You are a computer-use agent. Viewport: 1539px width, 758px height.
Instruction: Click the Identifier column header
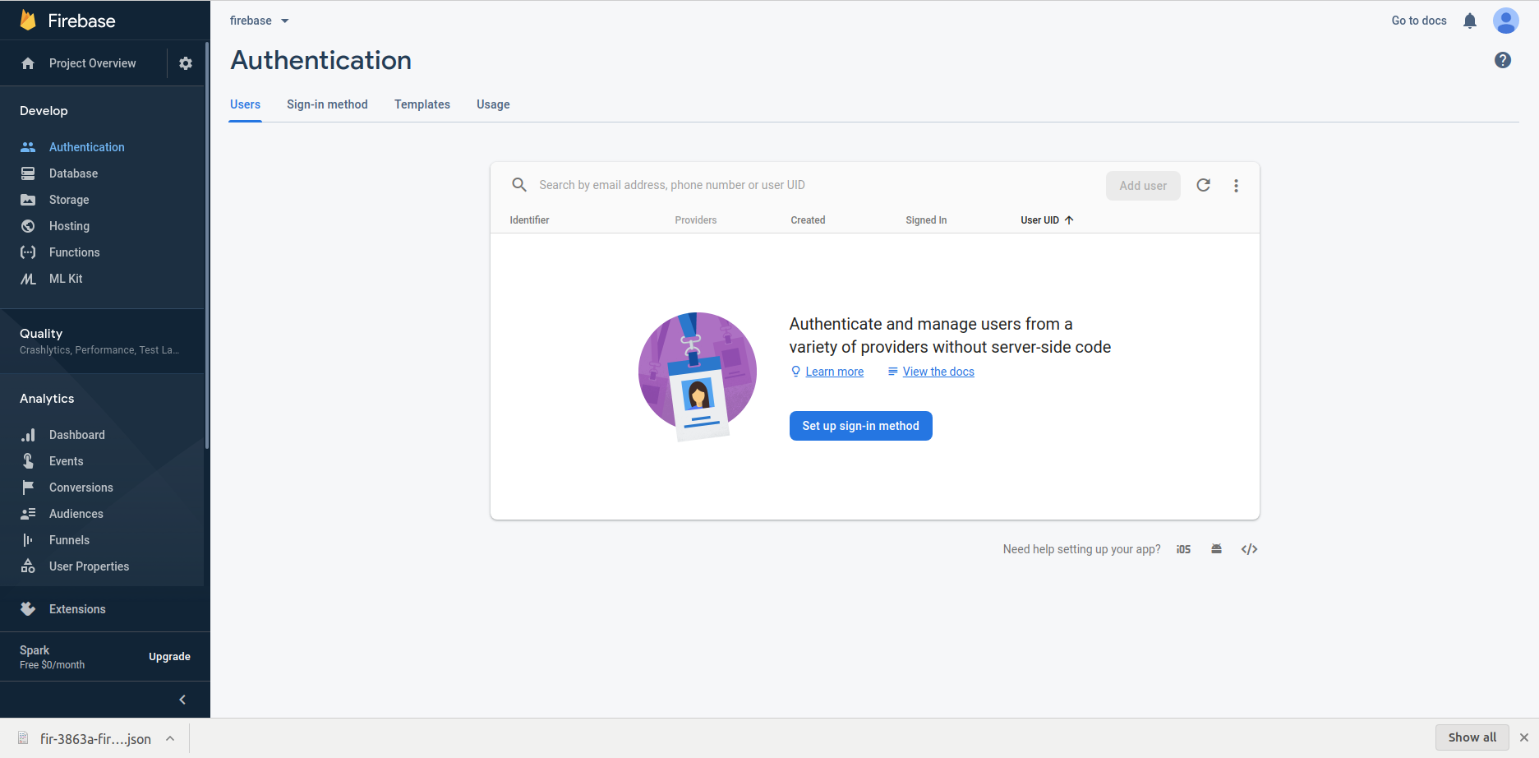tap(529, 220)
